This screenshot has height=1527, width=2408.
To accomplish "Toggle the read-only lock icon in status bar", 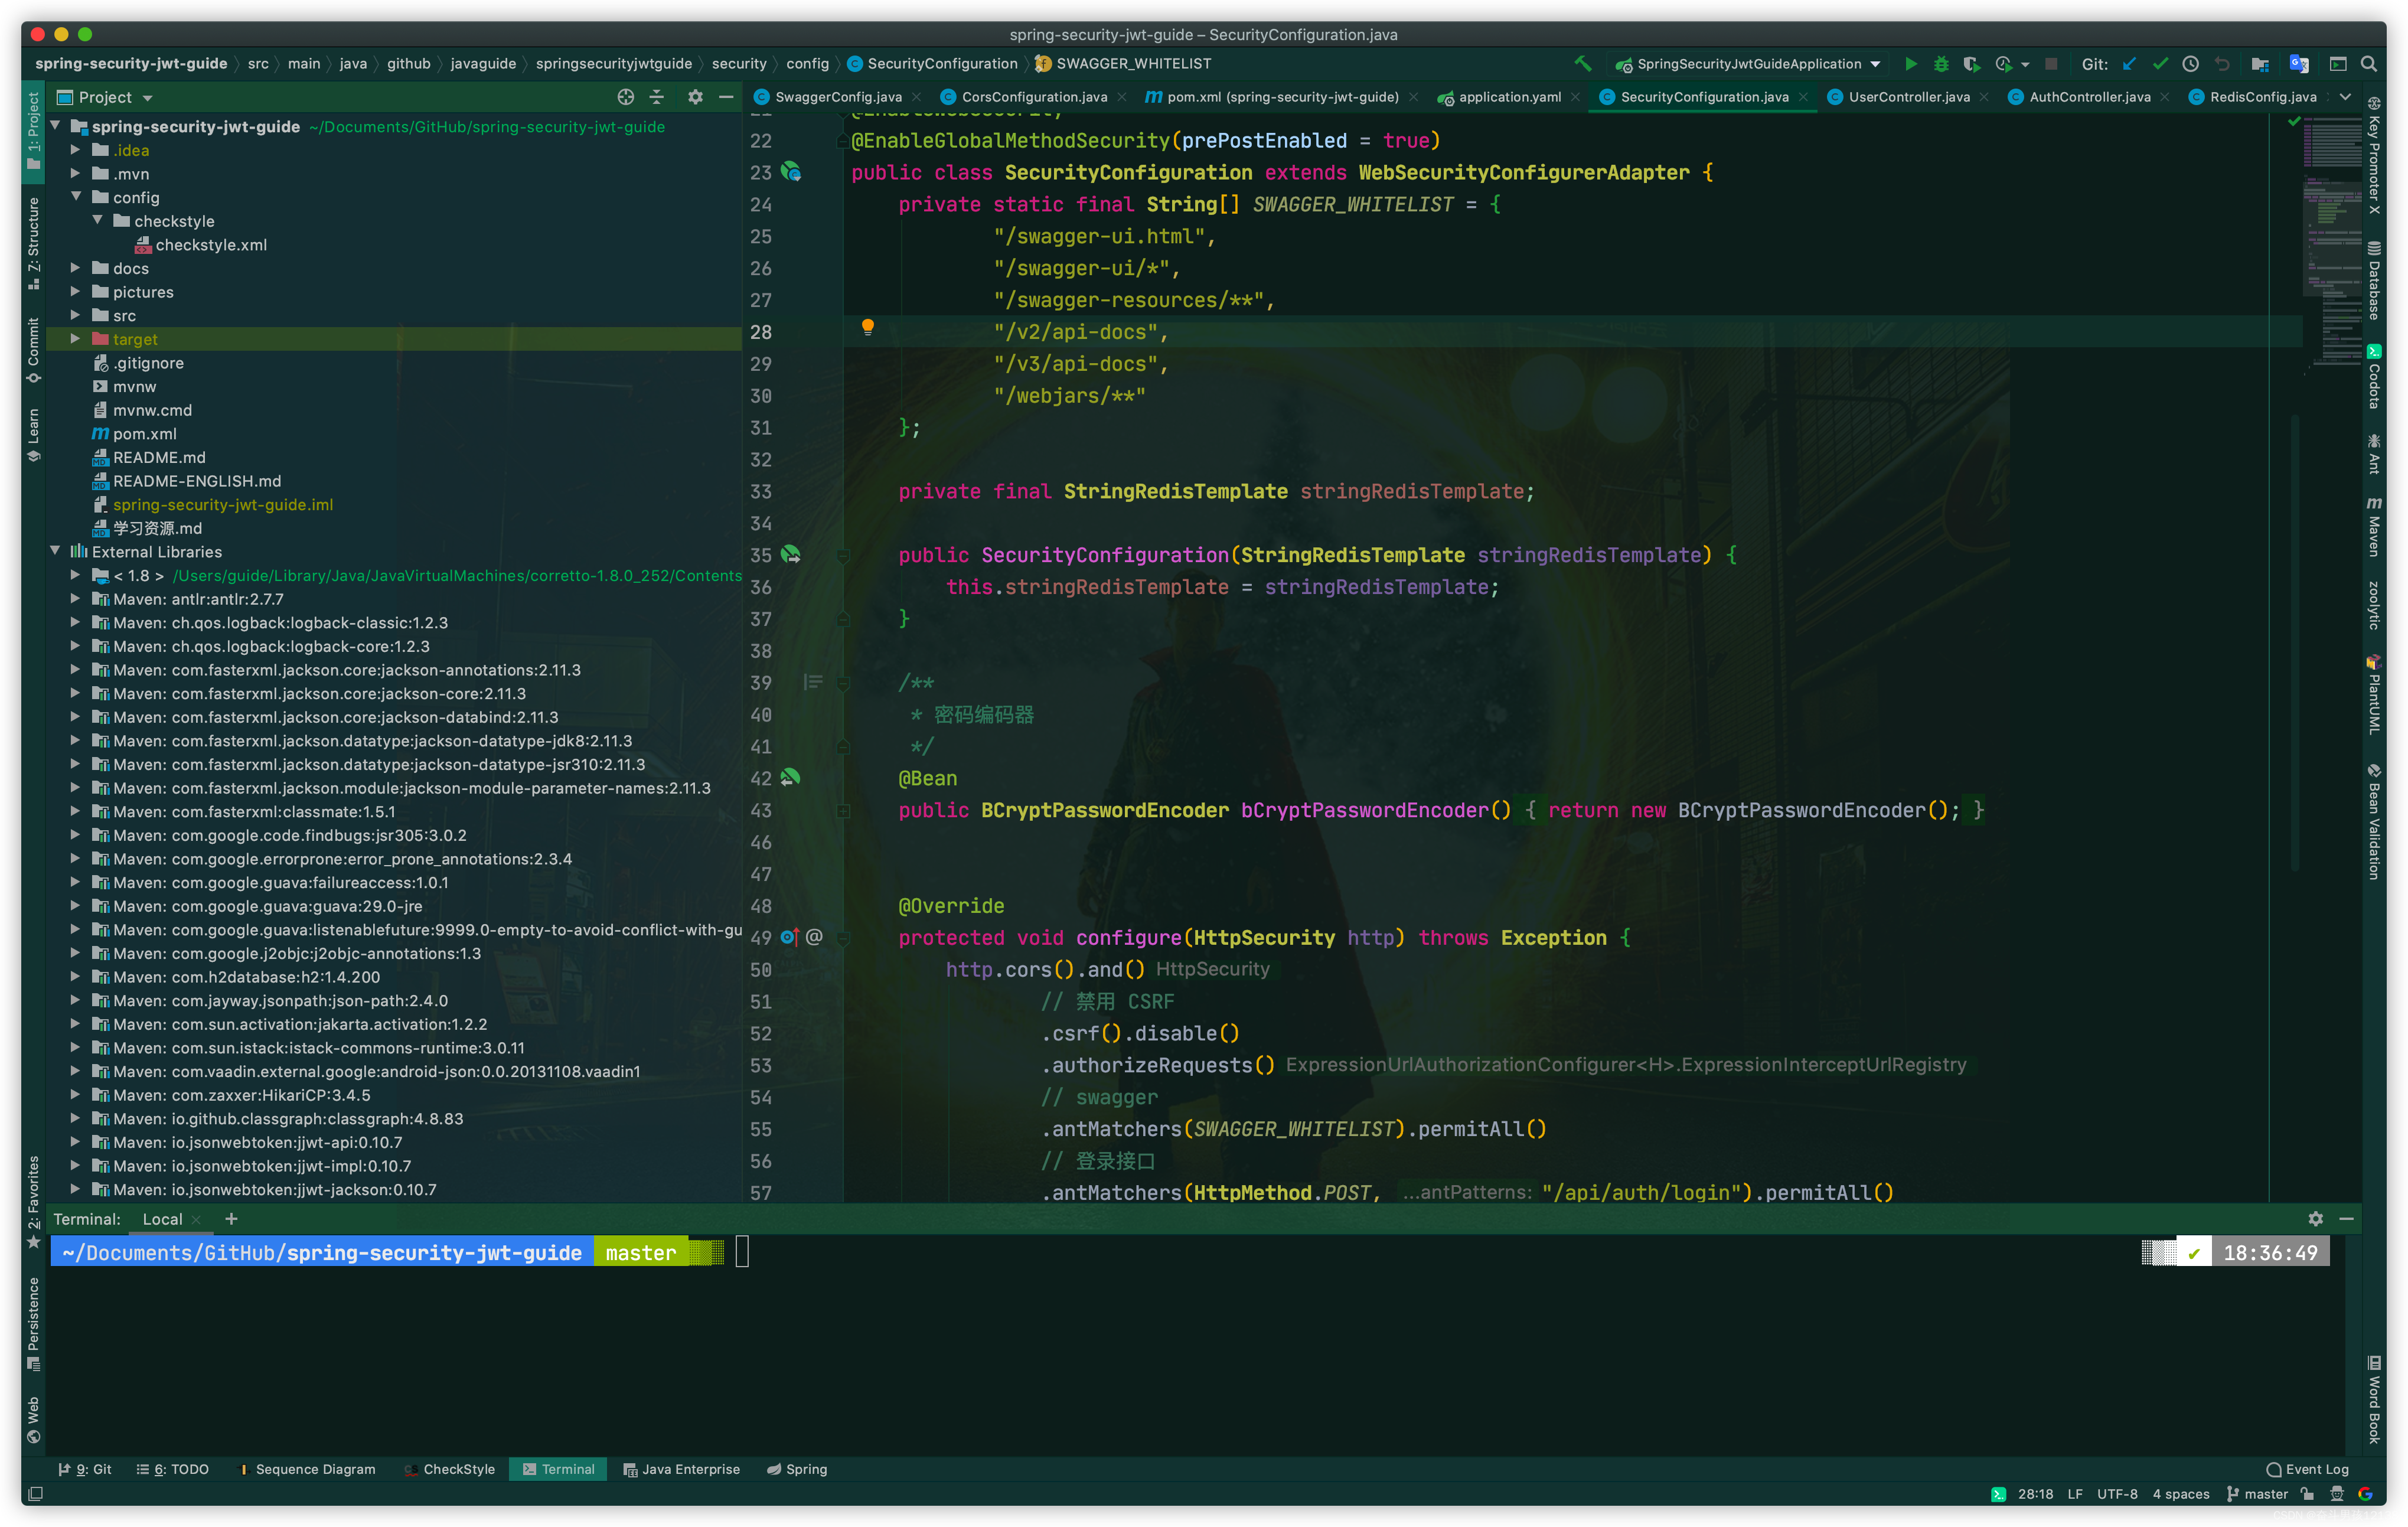I will pyautogui.click(x=2307, y=1494).
